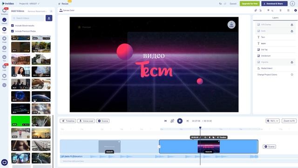Toggle loop scene playback icon

tap(172, 121)
